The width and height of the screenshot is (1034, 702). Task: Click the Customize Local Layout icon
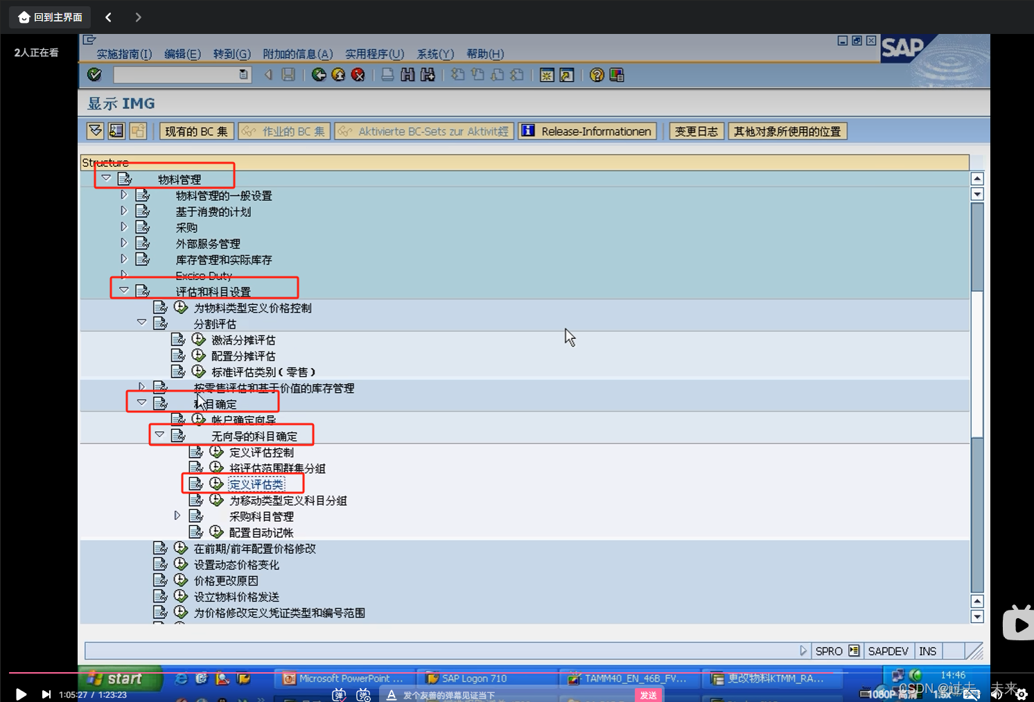617,75
